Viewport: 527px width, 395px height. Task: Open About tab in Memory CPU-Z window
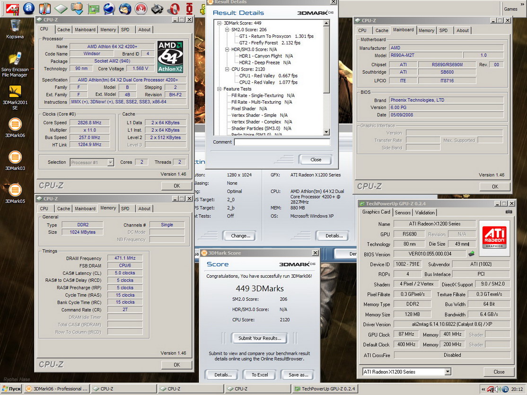(144, 209)
